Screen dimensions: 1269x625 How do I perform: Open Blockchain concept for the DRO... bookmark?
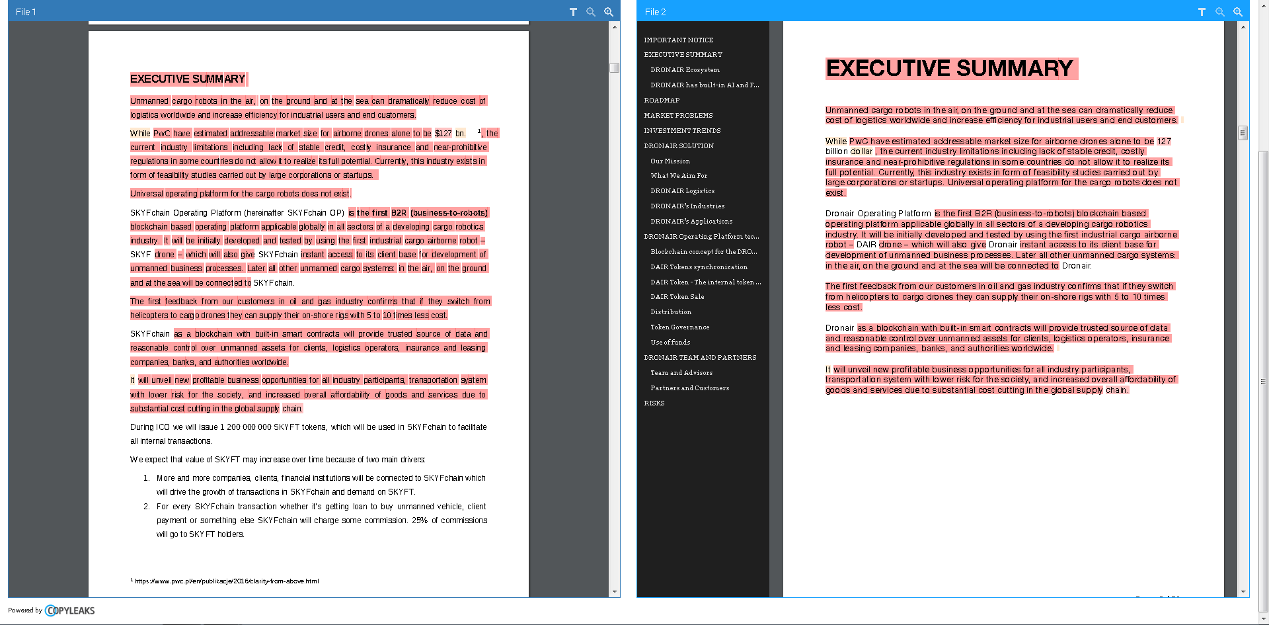(x=704, y=252)
